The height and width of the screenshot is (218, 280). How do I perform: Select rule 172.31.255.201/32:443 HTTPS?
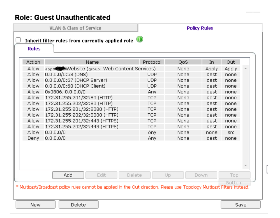(x=82, y=121)
